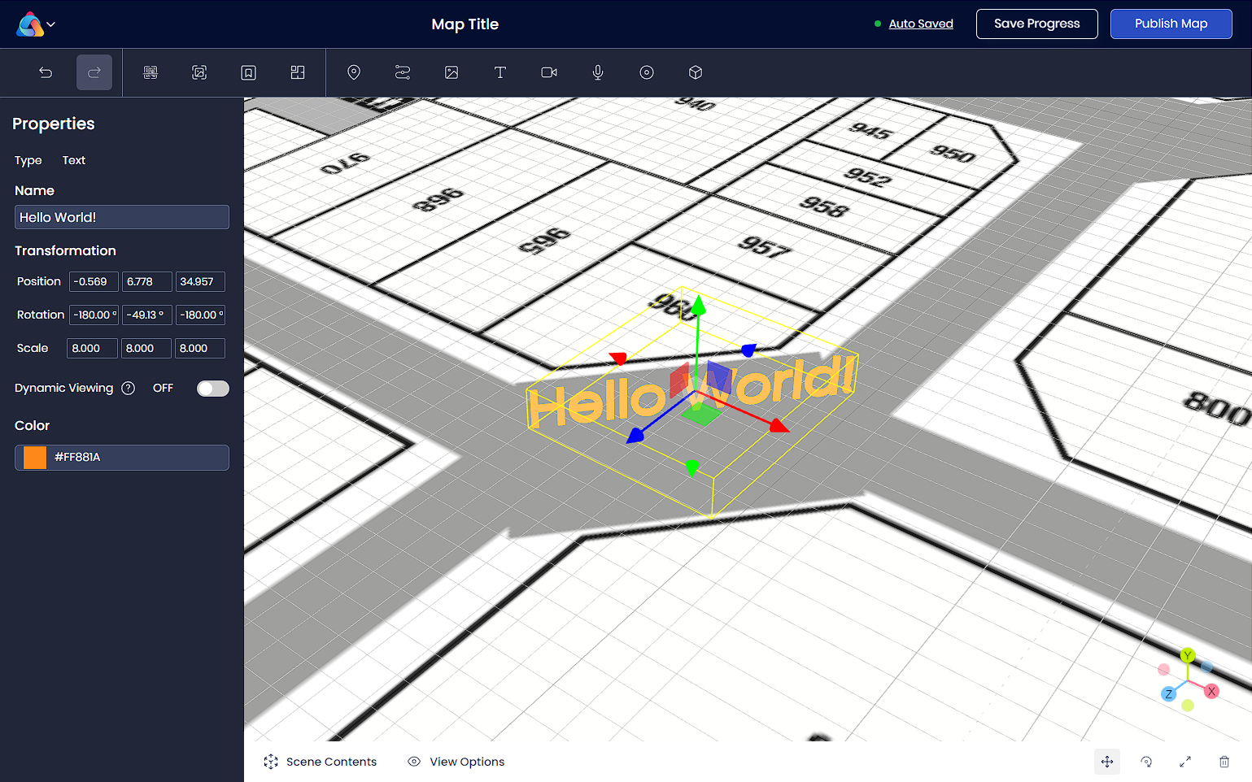Activate the move/translate gizmo mode

1107,762
